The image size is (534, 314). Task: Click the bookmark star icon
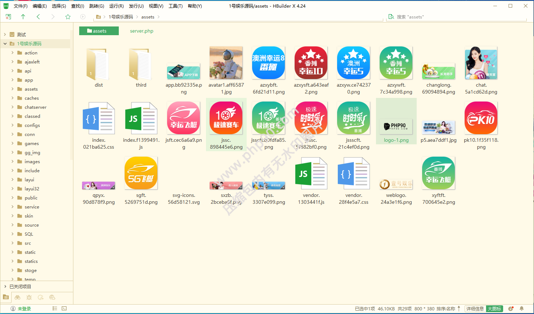point(68,17)
